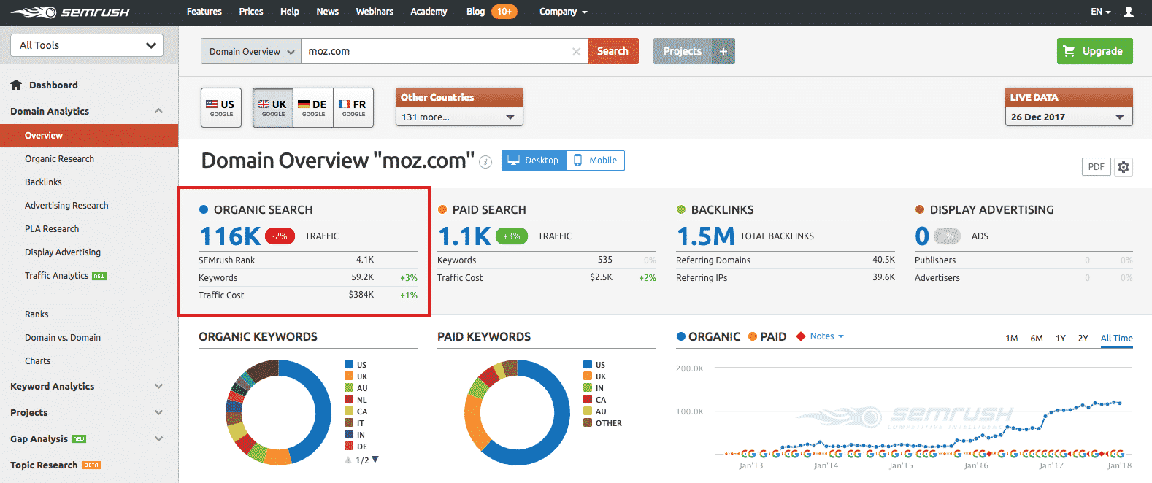Image resolution: width=1152 pixels, height=483 pixels.
Task: Open Display Advertising in the sidebar
Action: coord(63,252)
